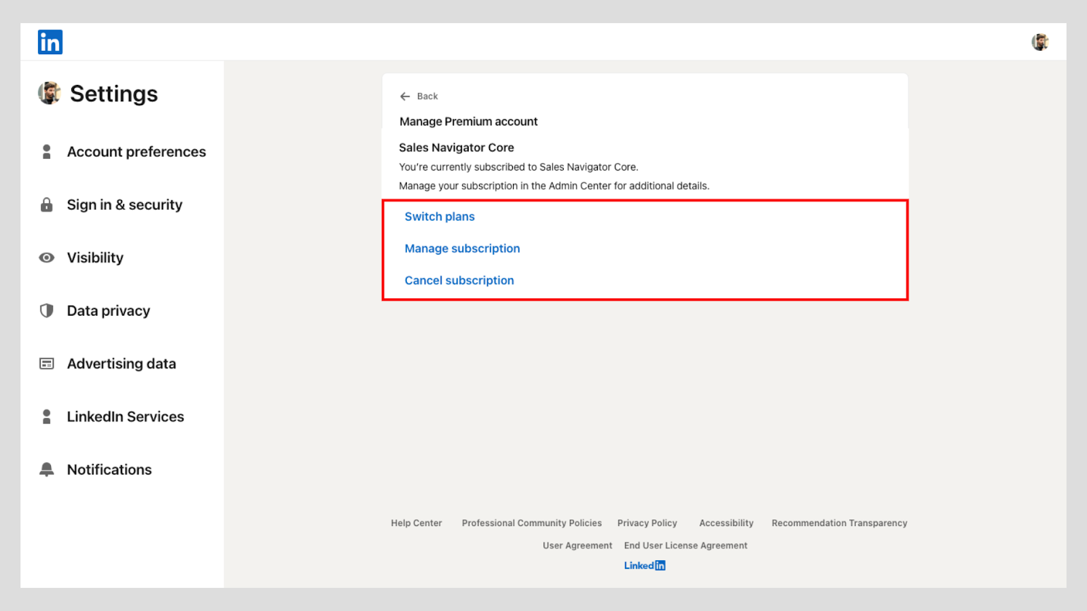The width and height of the screenshot is (1087, 611).
Task: Open Notifications settings
Action: (109, 469)
